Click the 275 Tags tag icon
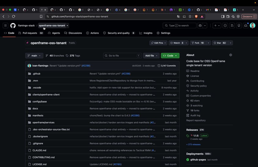This screenshot has width=258, height=167. pyautogui.click(x=67, y=55)
